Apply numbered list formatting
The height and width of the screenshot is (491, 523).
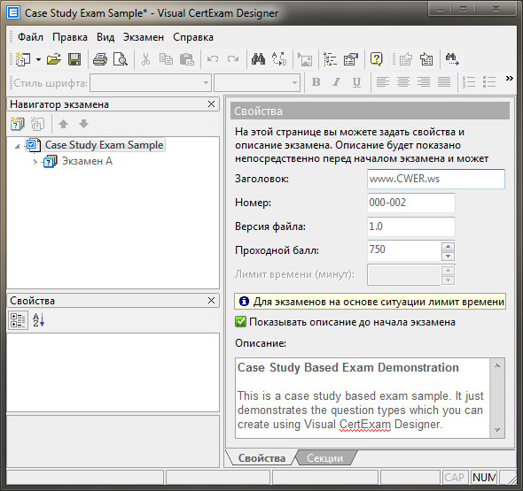tap(469, 82)
